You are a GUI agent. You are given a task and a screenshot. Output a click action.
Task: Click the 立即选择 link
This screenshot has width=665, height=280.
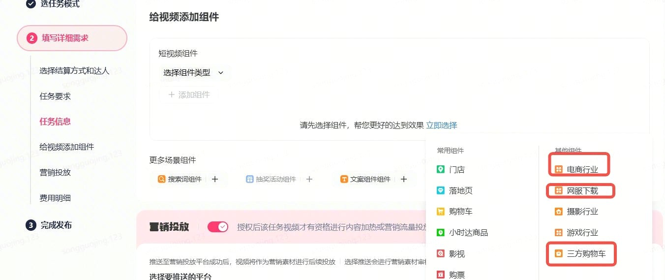pos(441,125)
